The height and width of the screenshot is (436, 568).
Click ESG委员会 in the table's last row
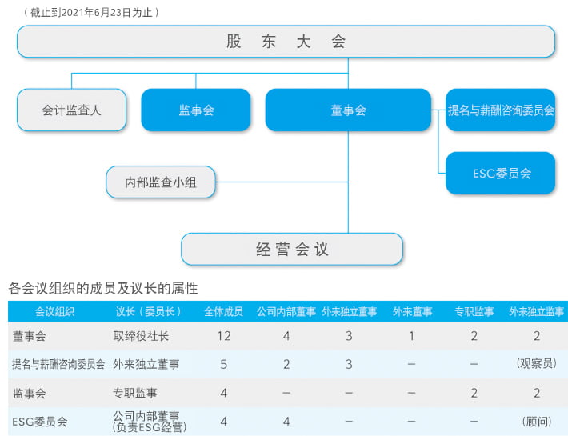tap(39, 422)
